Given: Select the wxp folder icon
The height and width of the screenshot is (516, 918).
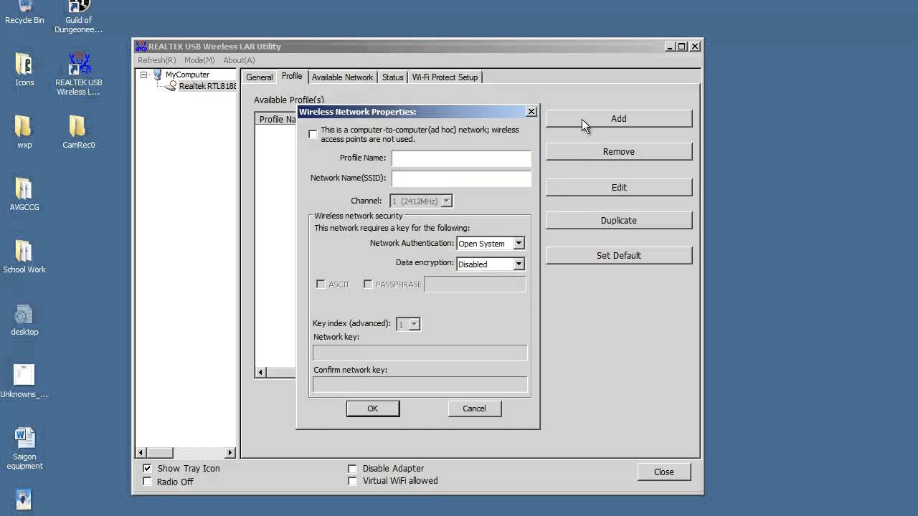Looking at the screenshot, I should pyautogui.click(x=24, y=132).
